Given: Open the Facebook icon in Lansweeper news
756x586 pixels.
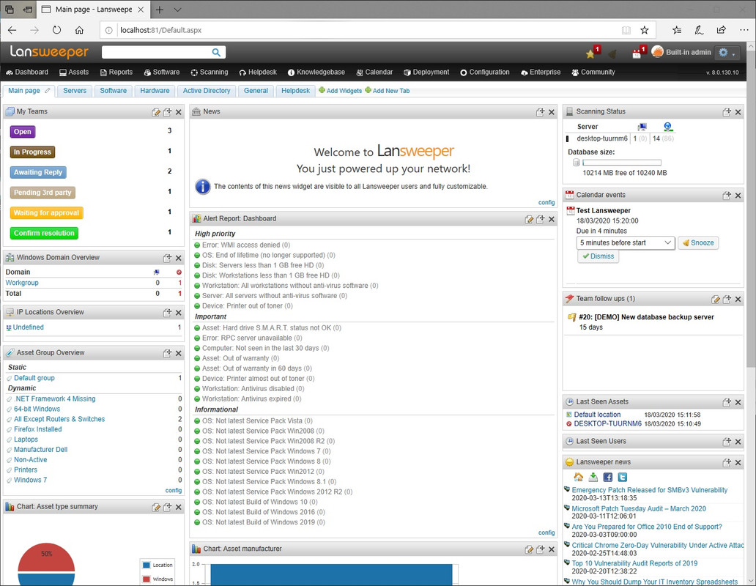Looking at the screenshot, I should [608, 477].
